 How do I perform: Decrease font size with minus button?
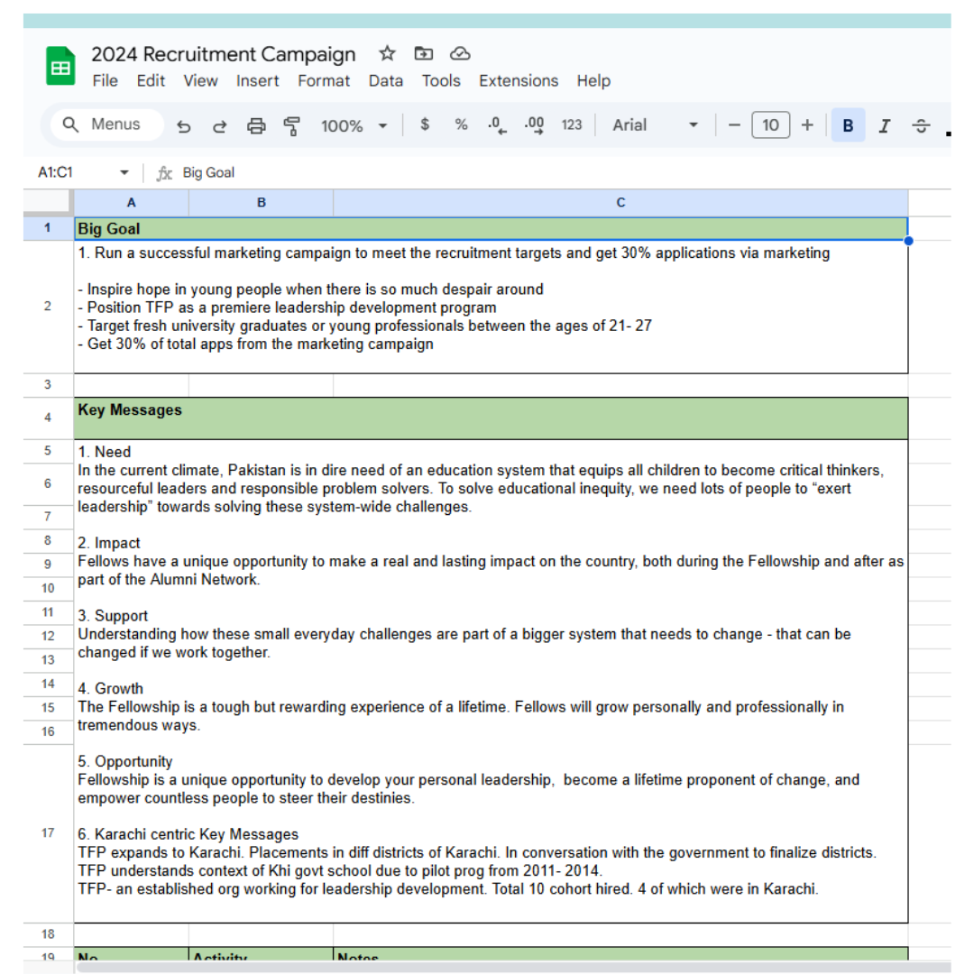tap(733, 125)
